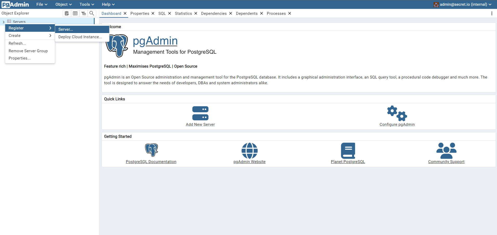Screen dimensions: 497x235
Task: Close the Dependencies tab
Action: pos(231,14)
